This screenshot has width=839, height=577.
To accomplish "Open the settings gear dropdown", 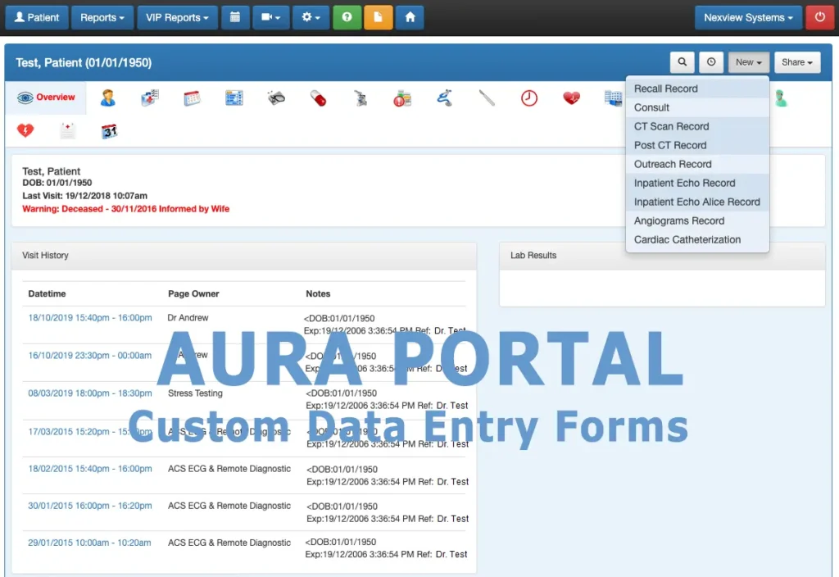I will 311,17.
